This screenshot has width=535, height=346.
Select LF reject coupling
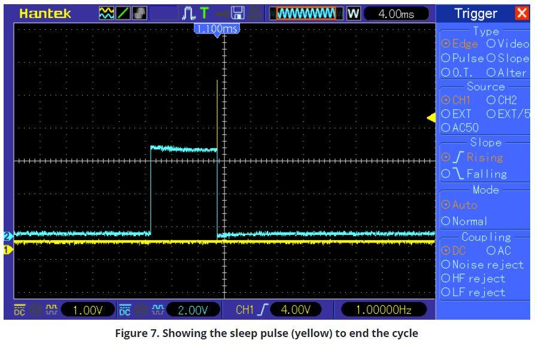click(x=473, y=292)
